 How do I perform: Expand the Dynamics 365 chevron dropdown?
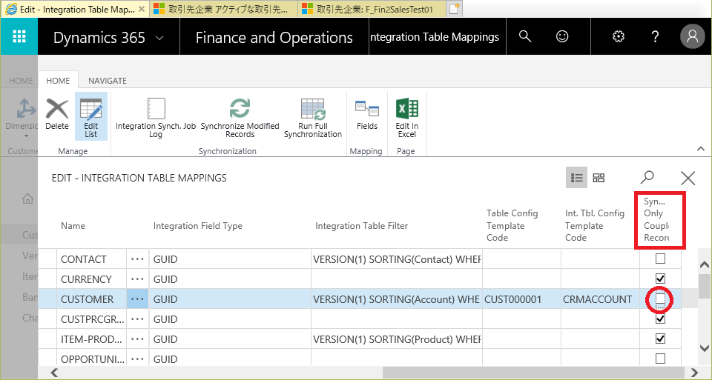click(x=159, y=38)
